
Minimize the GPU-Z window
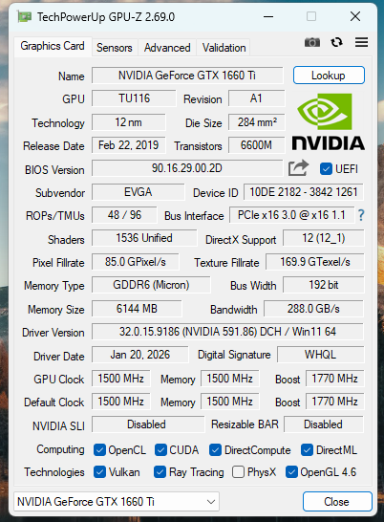(268, 16)
